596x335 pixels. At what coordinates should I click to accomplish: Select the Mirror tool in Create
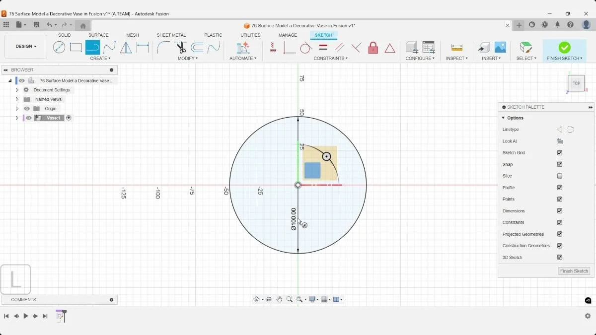[x=126, y=48]
